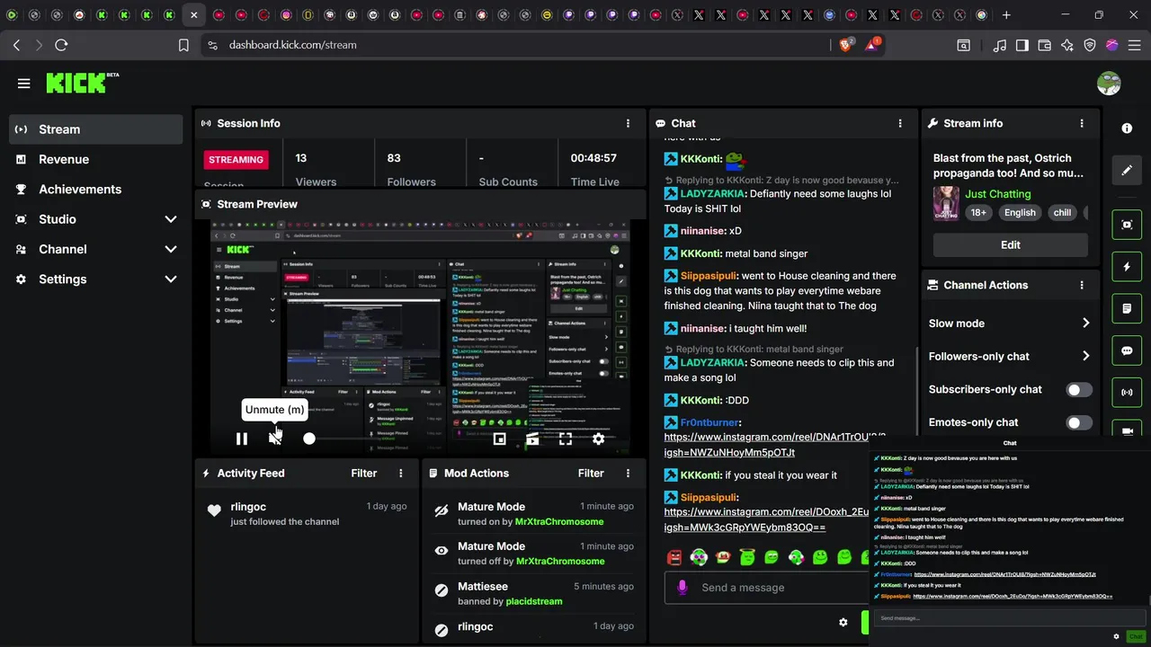The width and height of the screenshot is (1151, 647).
Task: Click the Brave Shields lion icon
Action: pos(846,45)
